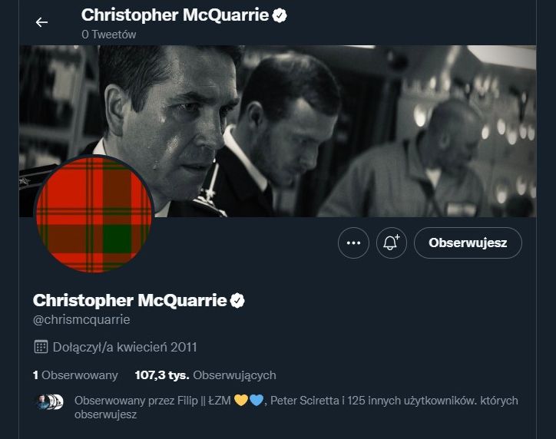The width and height of the screenshot is (556, 439).
Task: Click verified badge in the top header
Action: pyautogui.click(x=280, y=15)
